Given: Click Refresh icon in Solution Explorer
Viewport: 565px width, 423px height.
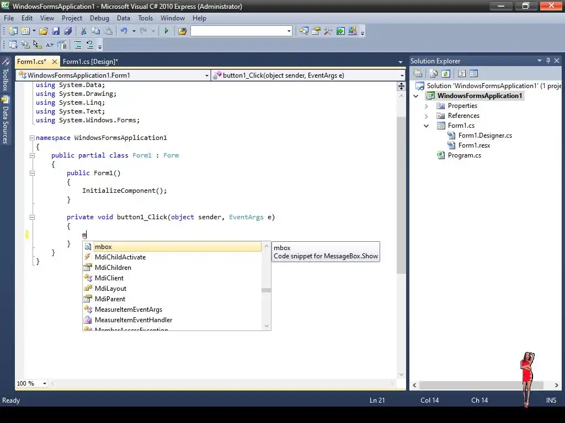Looking at the screenshot, I should pyautogui.click(x=446, y=73).
